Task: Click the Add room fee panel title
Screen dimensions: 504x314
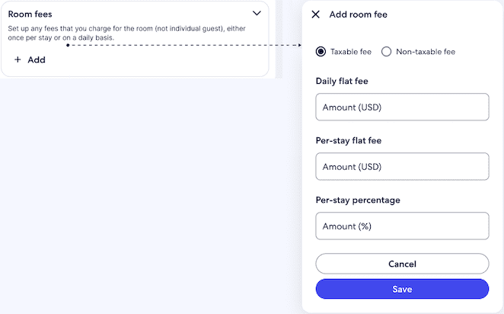Action: coord(359,14)
